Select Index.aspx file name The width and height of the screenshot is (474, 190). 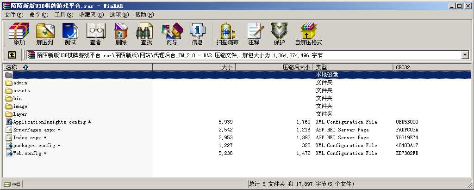point(30,137)
